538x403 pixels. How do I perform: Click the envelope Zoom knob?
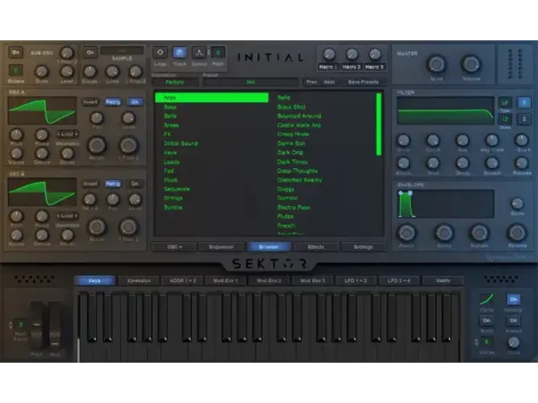(516, 203)
